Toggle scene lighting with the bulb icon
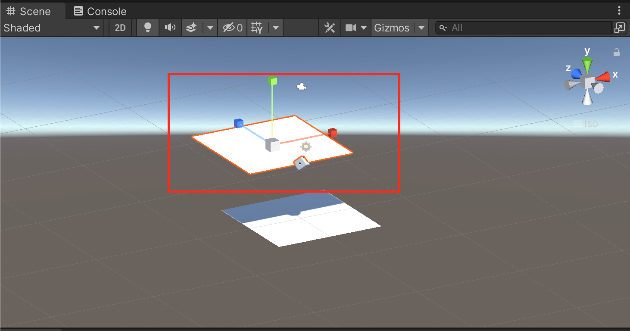This screenshot has width=630, height=331. click(x=148, y=28)
